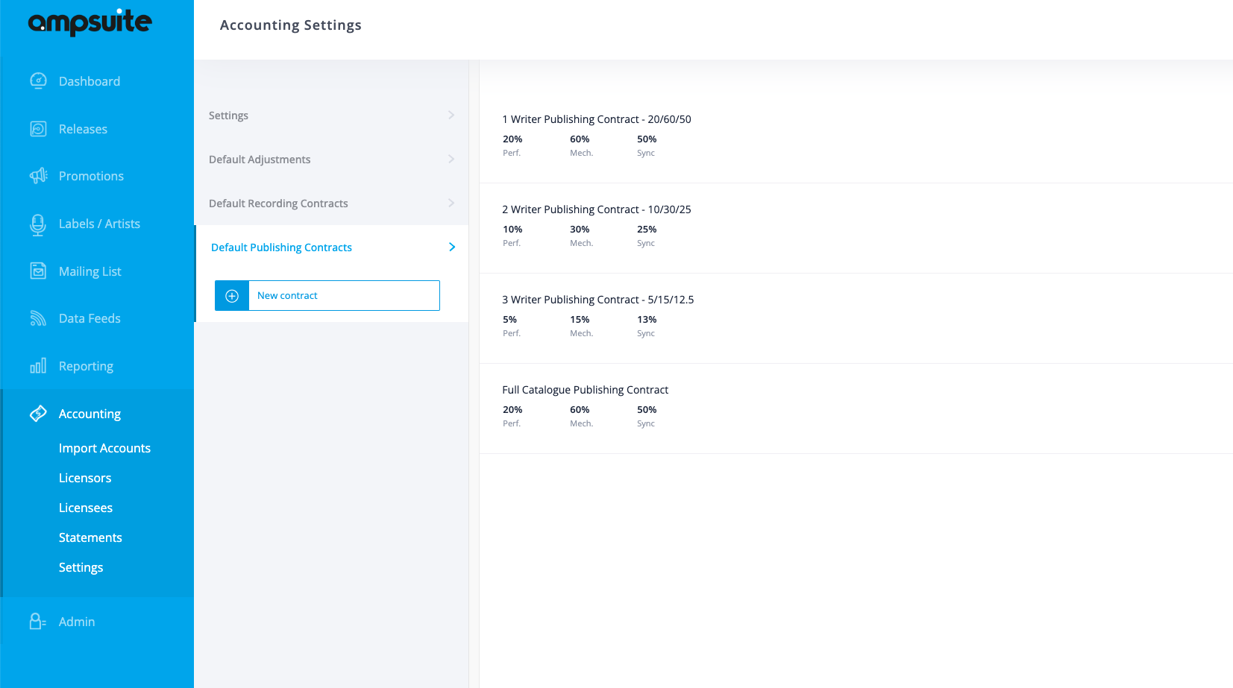Open Import Accounts submenu link
Viewport: 1233px width, 688px height.
(x=104, y=448)
